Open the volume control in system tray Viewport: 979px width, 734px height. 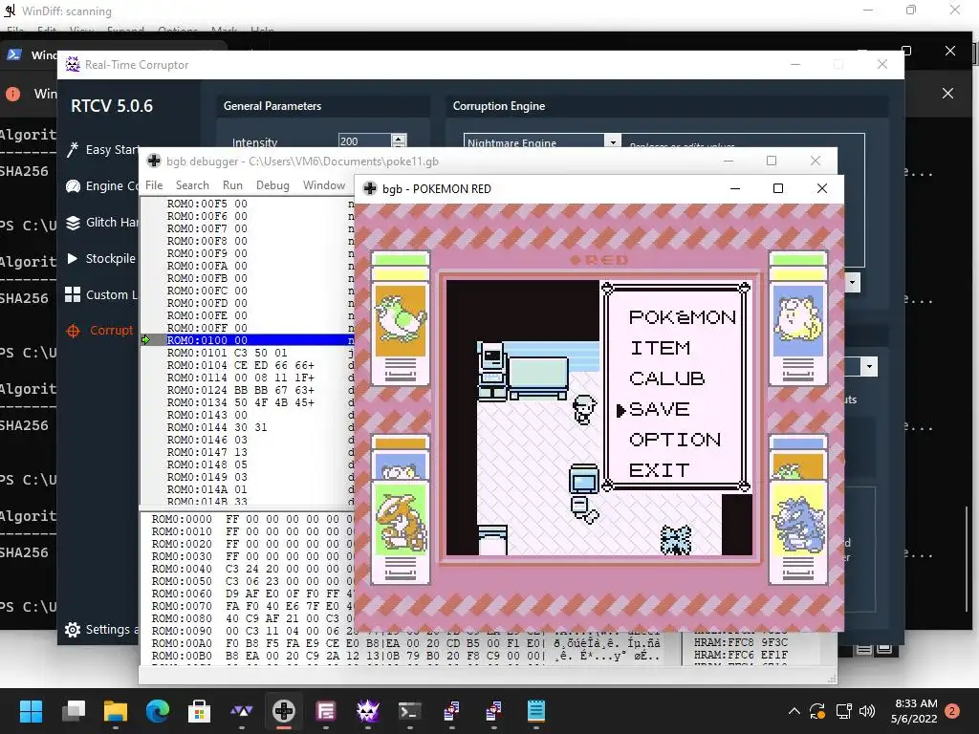pyautogui.click(x=866, y=711)
